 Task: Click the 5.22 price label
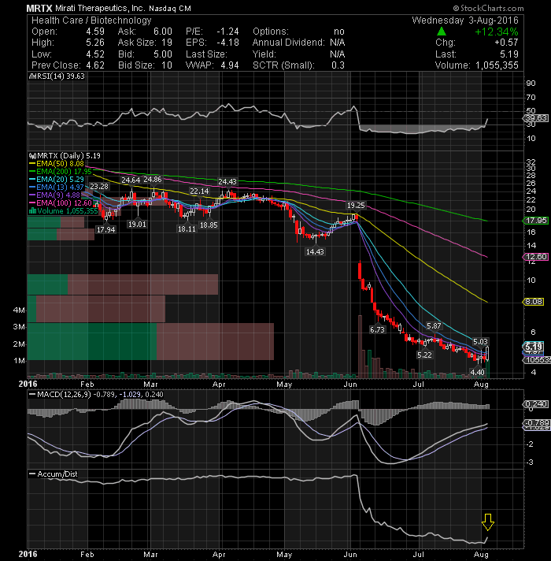[424, 355]
